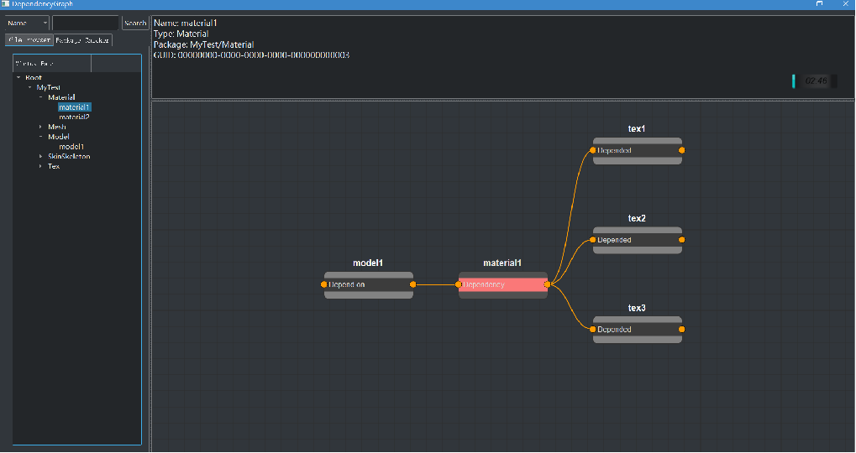Screen dimensions: 856x453
Task: Click the input port on material1 node
Action: coord(459,284)
